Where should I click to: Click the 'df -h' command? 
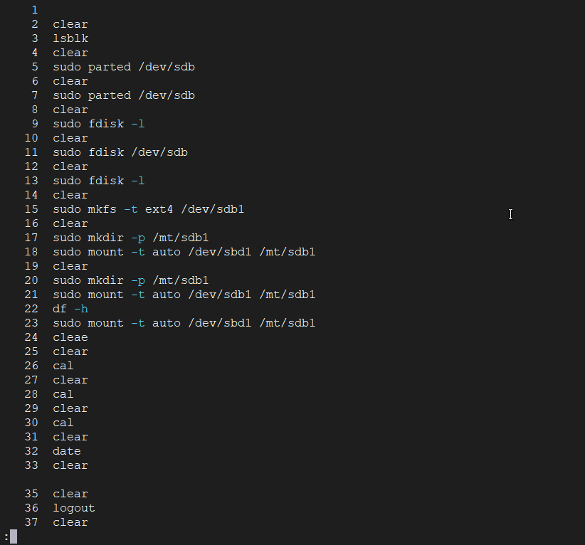tap(70, 309)
